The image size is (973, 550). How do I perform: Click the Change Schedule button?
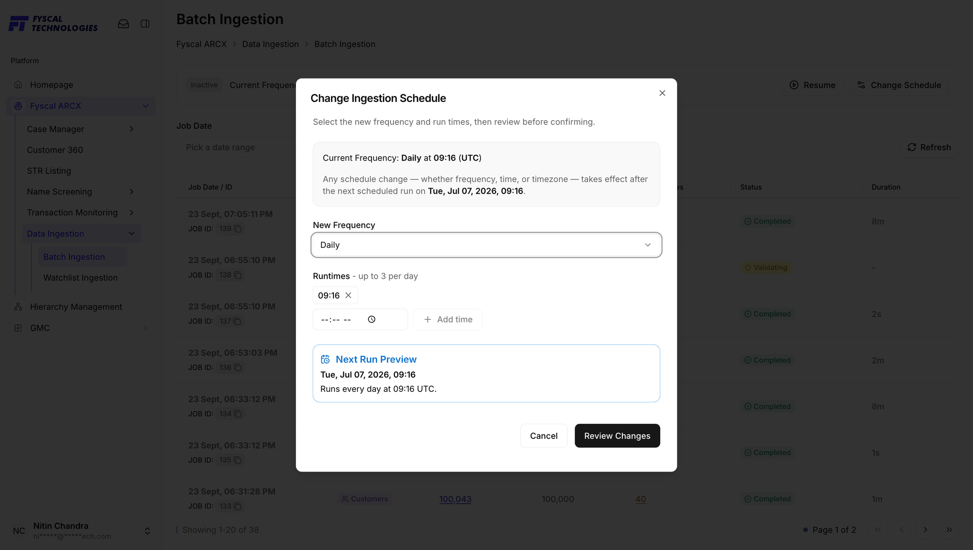pyautogui.click(x=899, y=85)
